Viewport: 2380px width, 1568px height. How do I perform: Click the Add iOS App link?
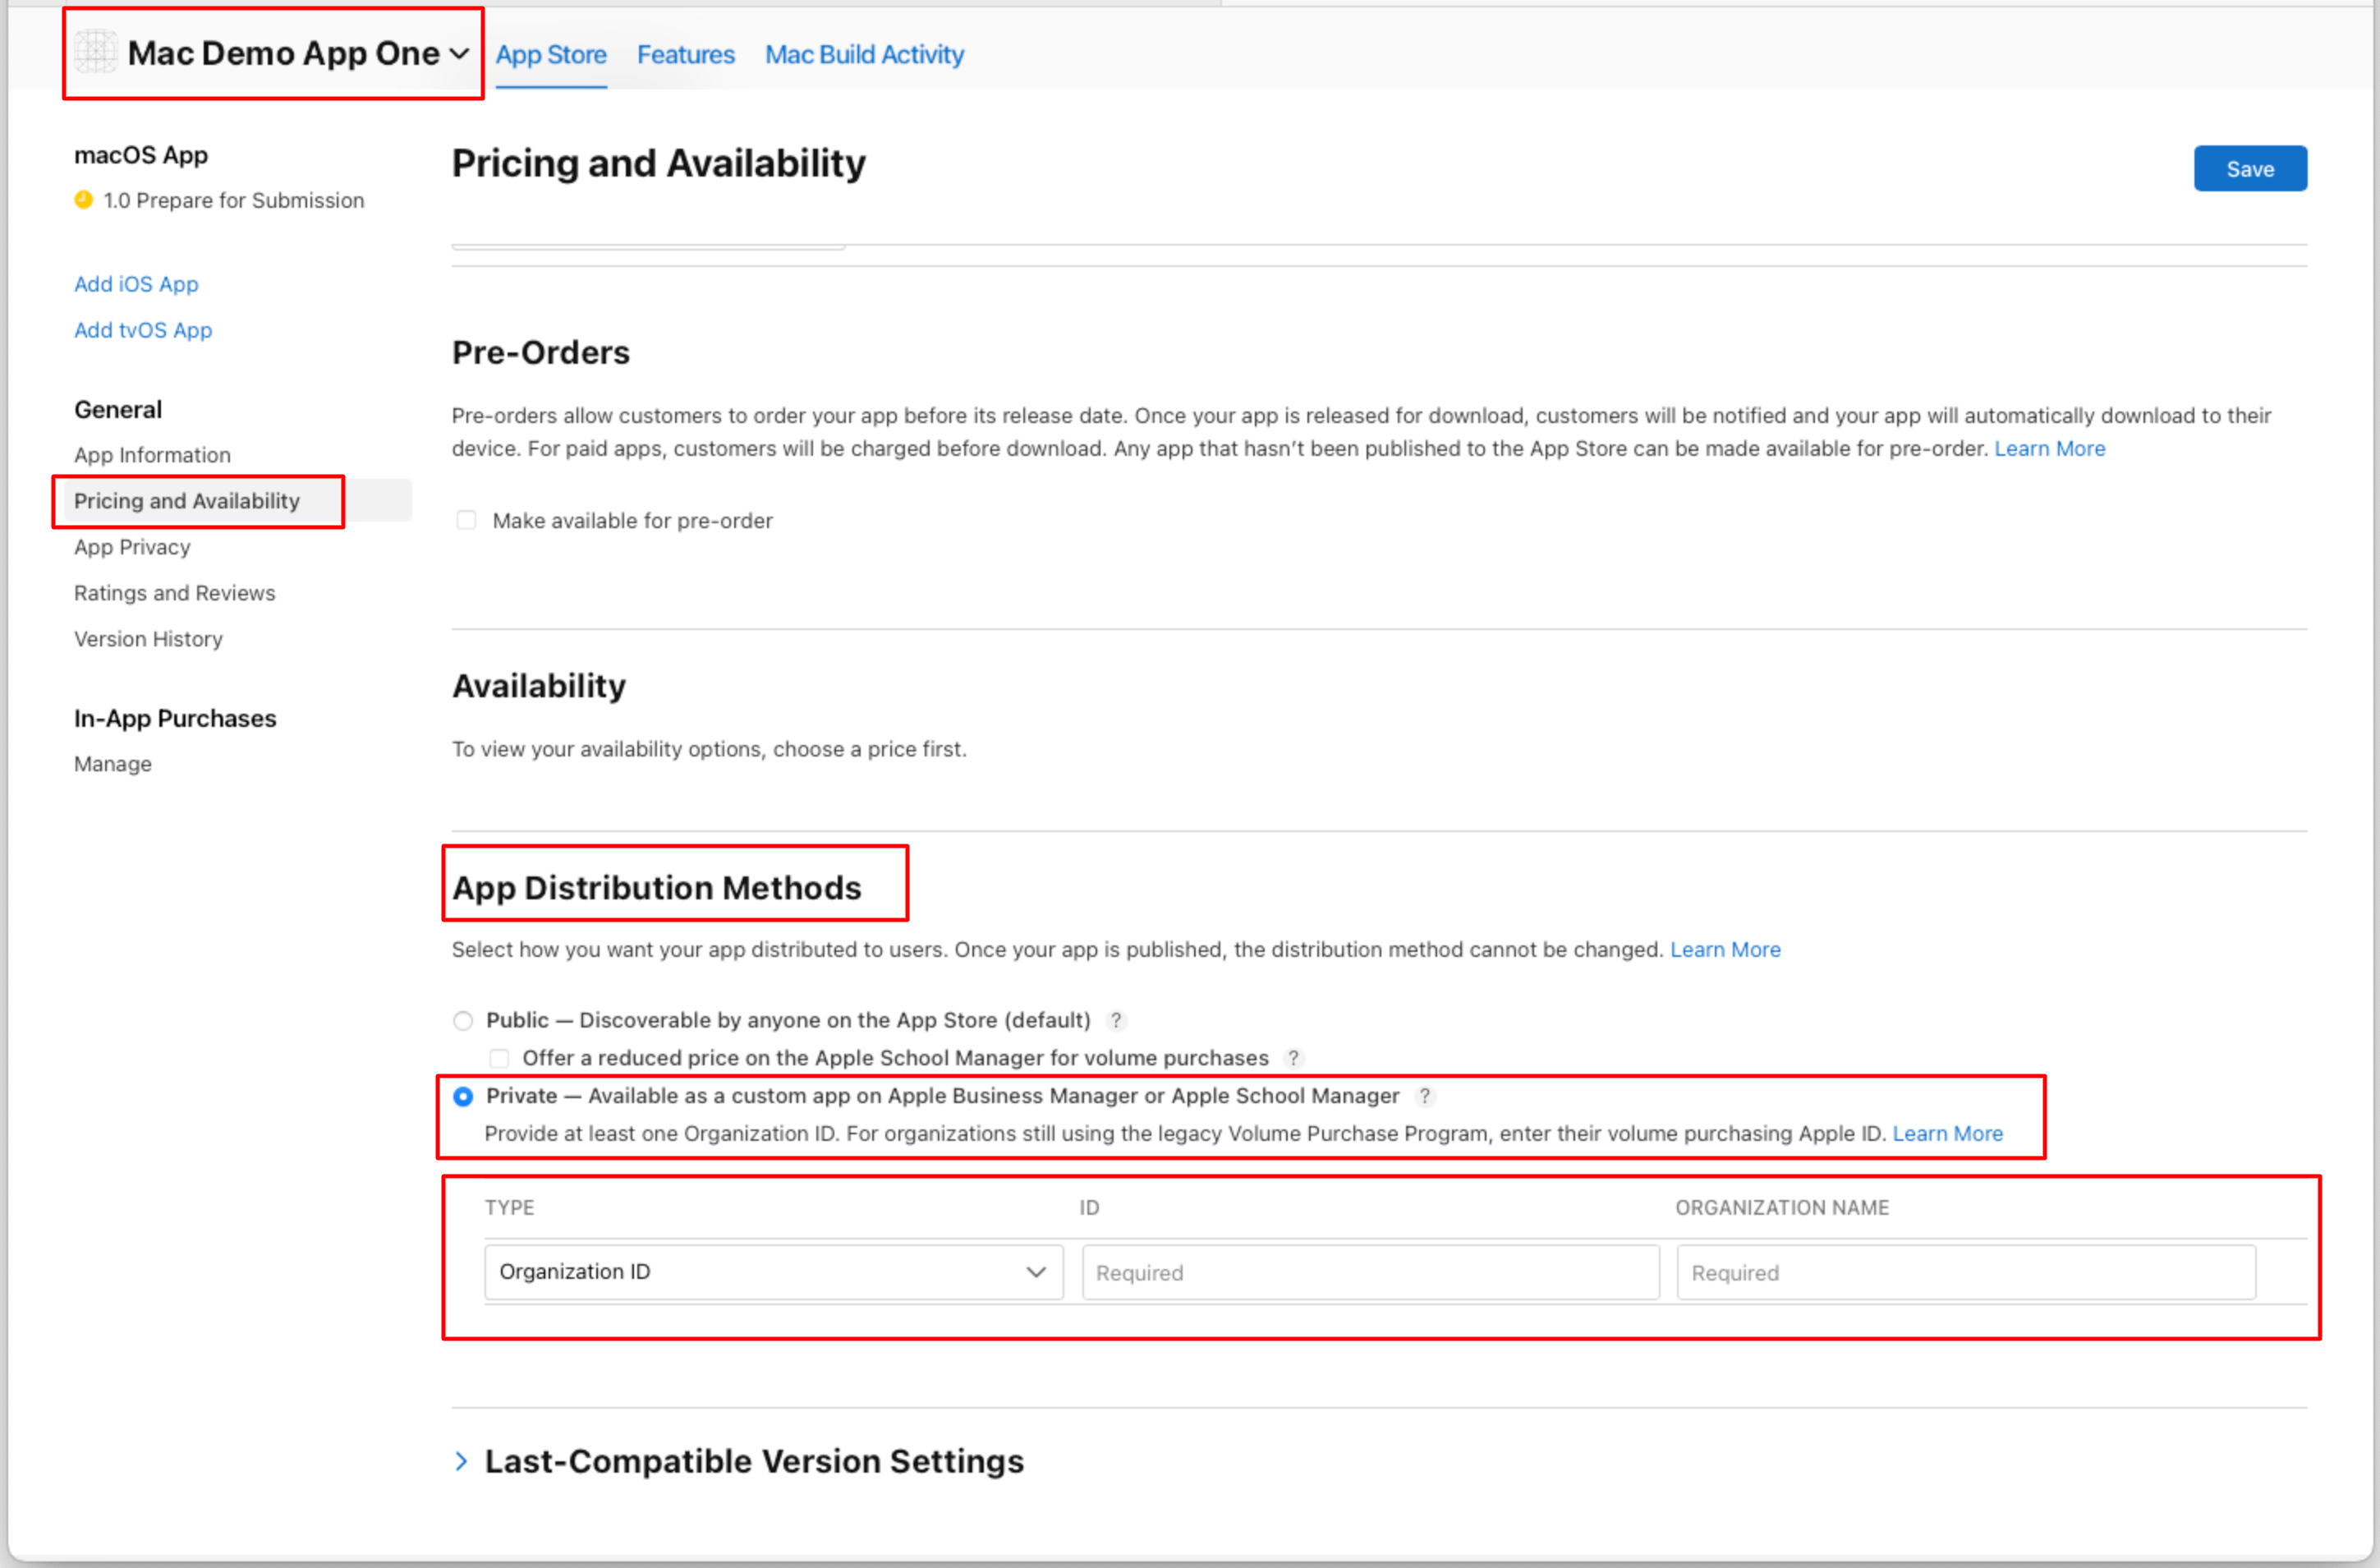pos(136,284)
